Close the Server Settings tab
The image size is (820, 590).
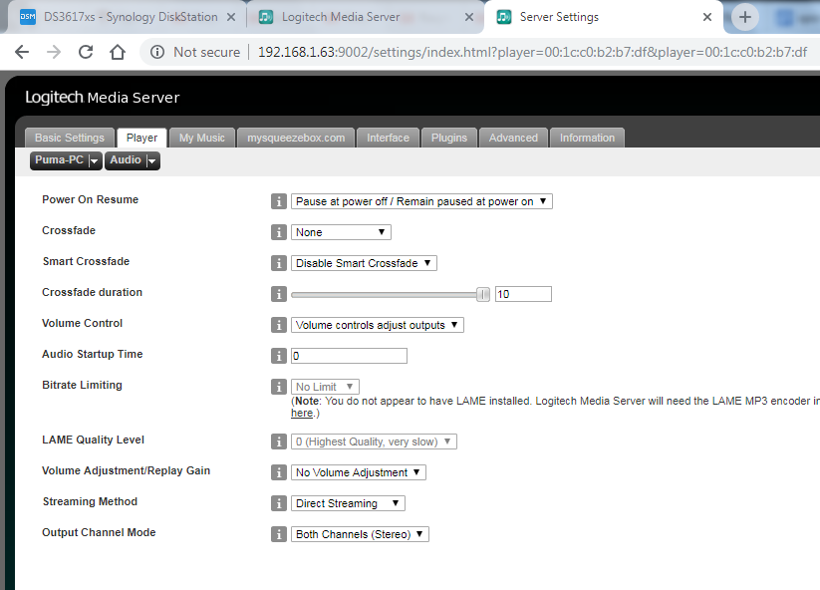[x=707, y=17]
